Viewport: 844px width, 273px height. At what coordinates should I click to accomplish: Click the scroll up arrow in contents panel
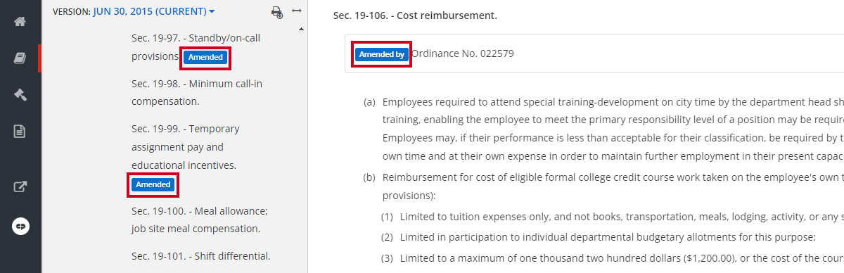click(302, 29)
